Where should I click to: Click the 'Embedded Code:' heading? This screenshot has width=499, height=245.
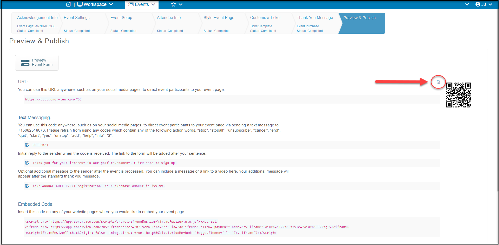click(x=36, y=204)
